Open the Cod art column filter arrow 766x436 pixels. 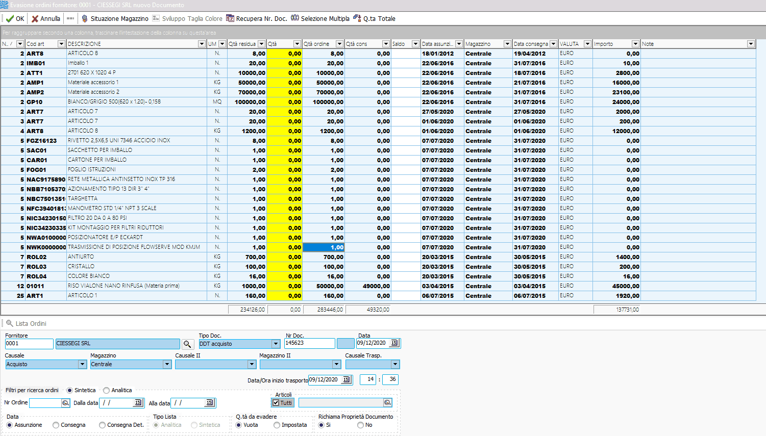tap(61, 44)
